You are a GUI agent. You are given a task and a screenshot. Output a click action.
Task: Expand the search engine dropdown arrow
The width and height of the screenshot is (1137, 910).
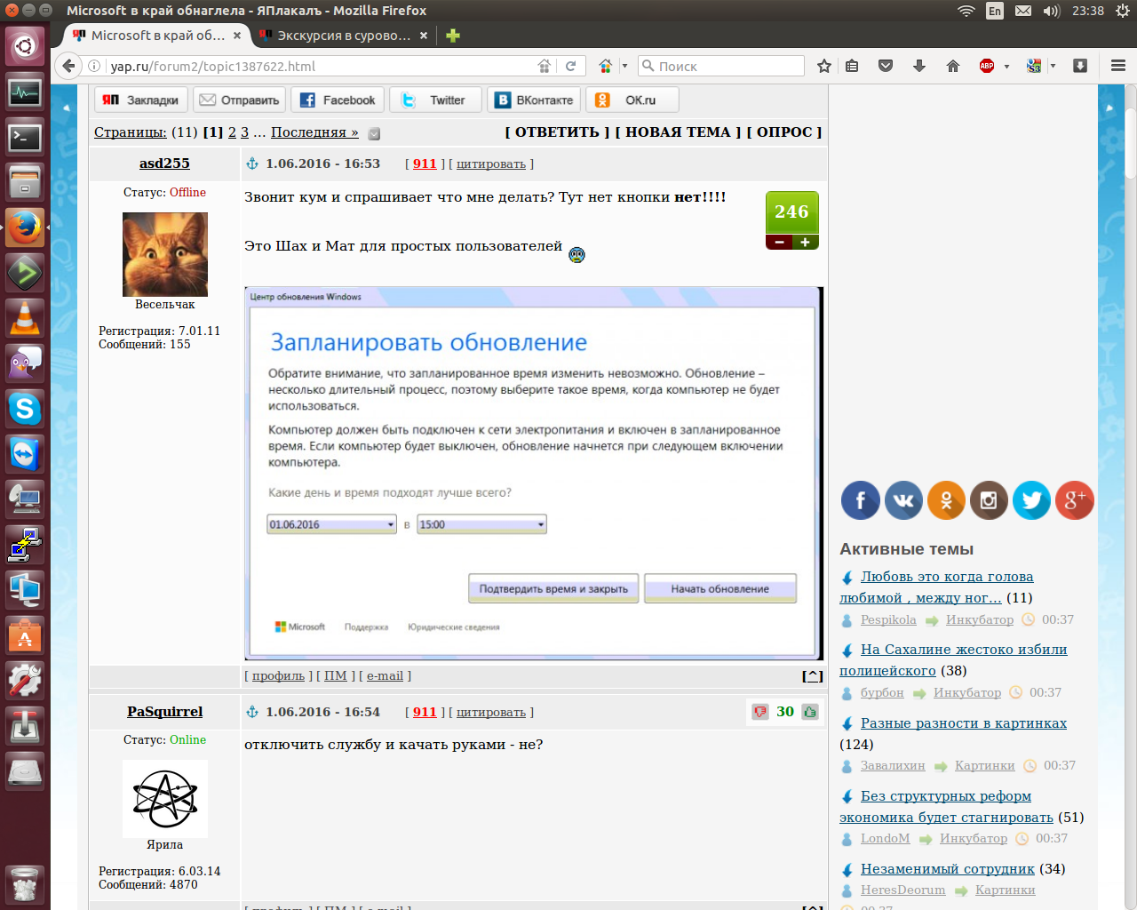(624, 66)
